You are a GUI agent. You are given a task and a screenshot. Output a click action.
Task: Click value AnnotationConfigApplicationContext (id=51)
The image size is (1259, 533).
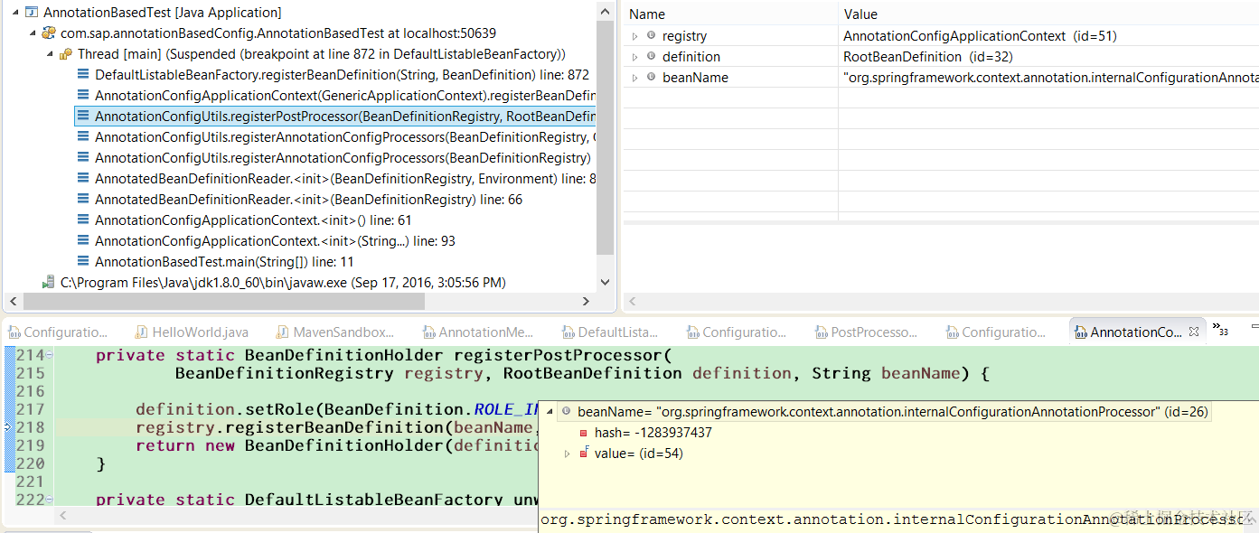point(980,36)
